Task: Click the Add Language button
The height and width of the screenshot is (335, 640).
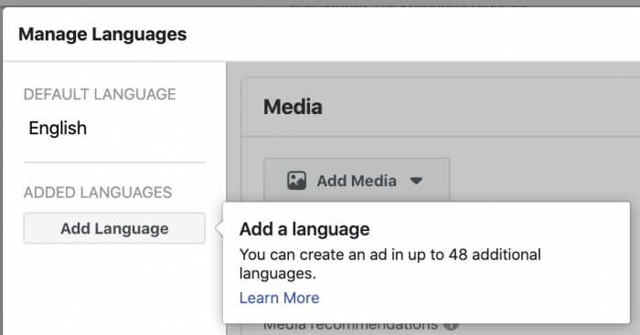Action: pos(114,228)
